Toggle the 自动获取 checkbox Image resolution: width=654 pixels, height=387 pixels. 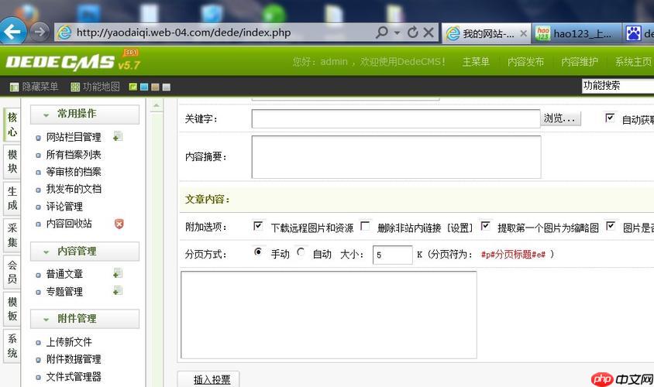pyautogui.click(x=610, y=118)
